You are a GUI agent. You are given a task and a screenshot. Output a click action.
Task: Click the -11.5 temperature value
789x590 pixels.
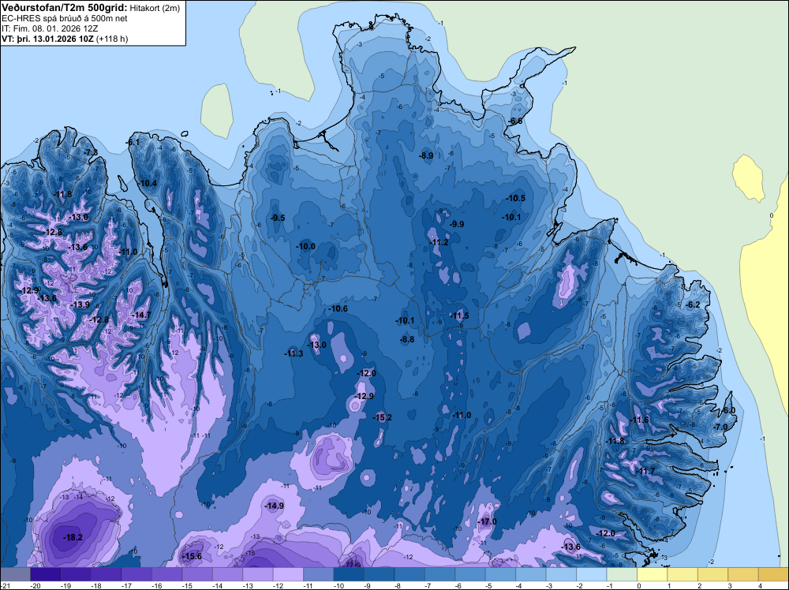tap(459, 316)
